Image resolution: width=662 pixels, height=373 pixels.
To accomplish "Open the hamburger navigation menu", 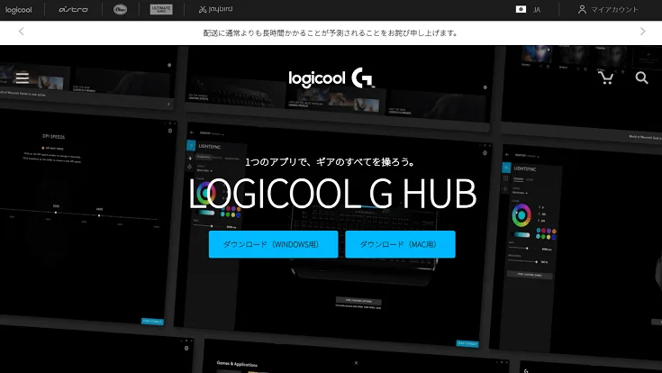I will coord(23,77).
